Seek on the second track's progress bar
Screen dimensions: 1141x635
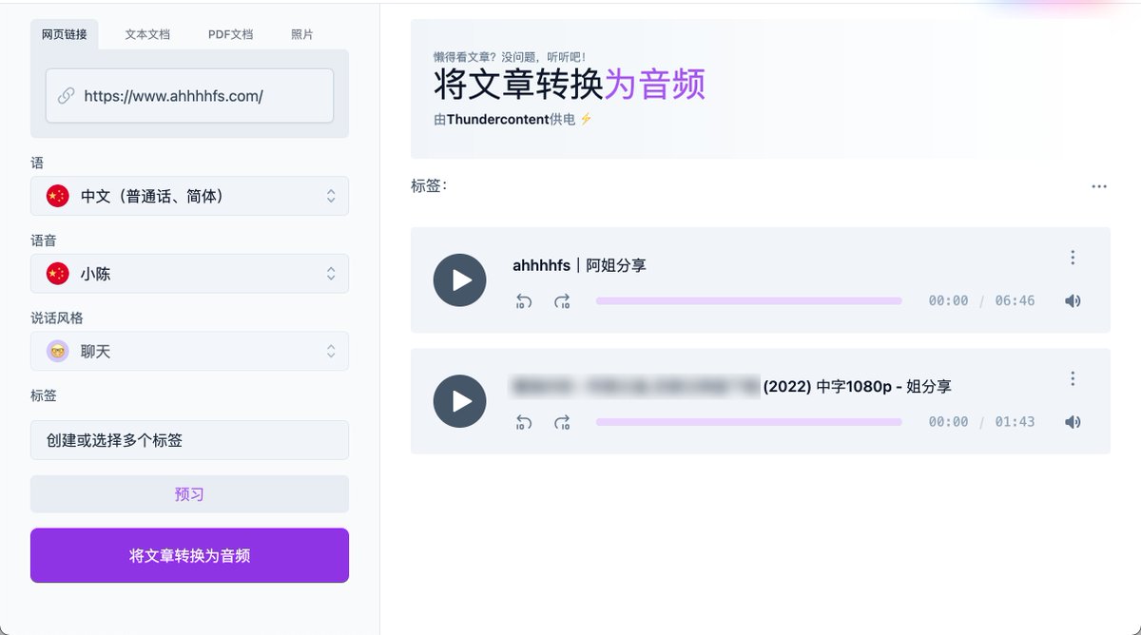[748, 421]
